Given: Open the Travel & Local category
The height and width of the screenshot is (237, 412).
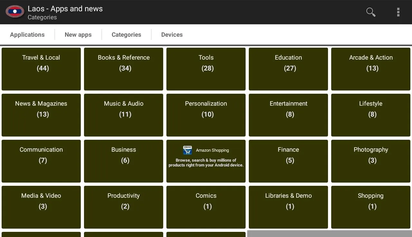Looking at the screenshot, I should 41,69.
